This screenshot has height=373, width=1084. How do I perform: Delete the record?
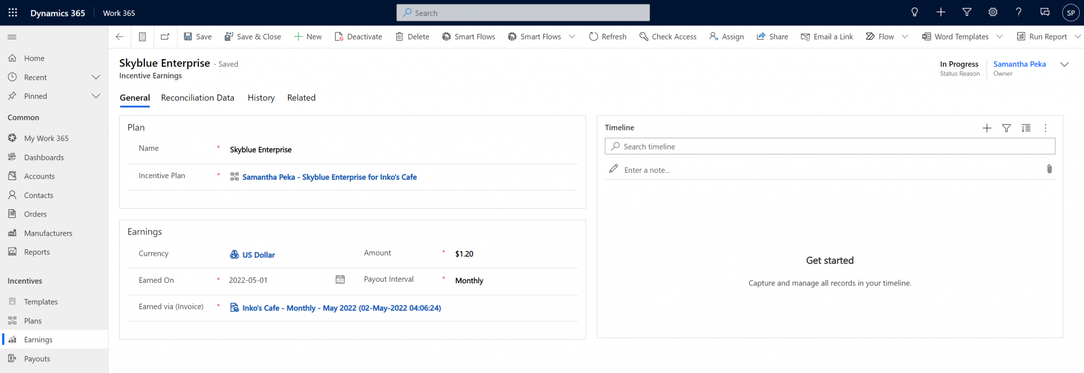click(x=412, y=36)
